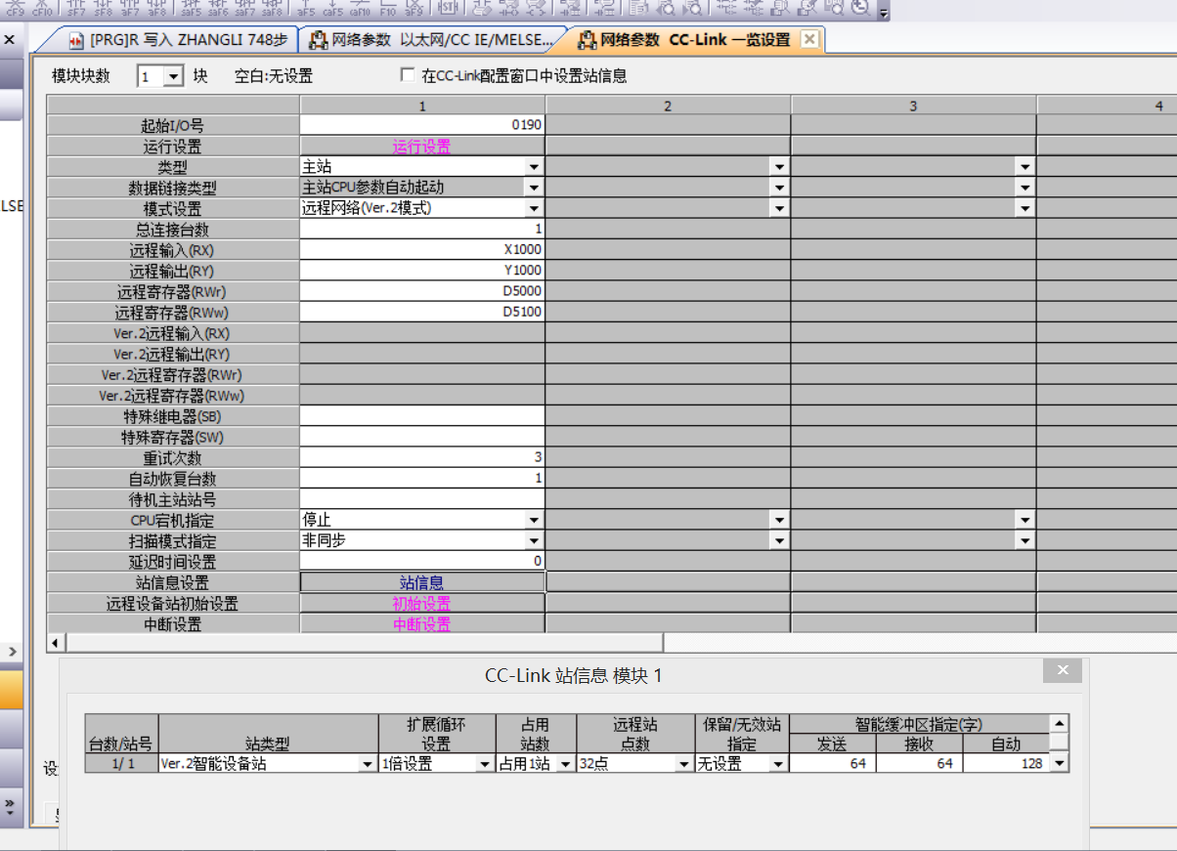Screen dimensions: 1177x851
Task: Click the 中断设置 button
Action: 421,624
